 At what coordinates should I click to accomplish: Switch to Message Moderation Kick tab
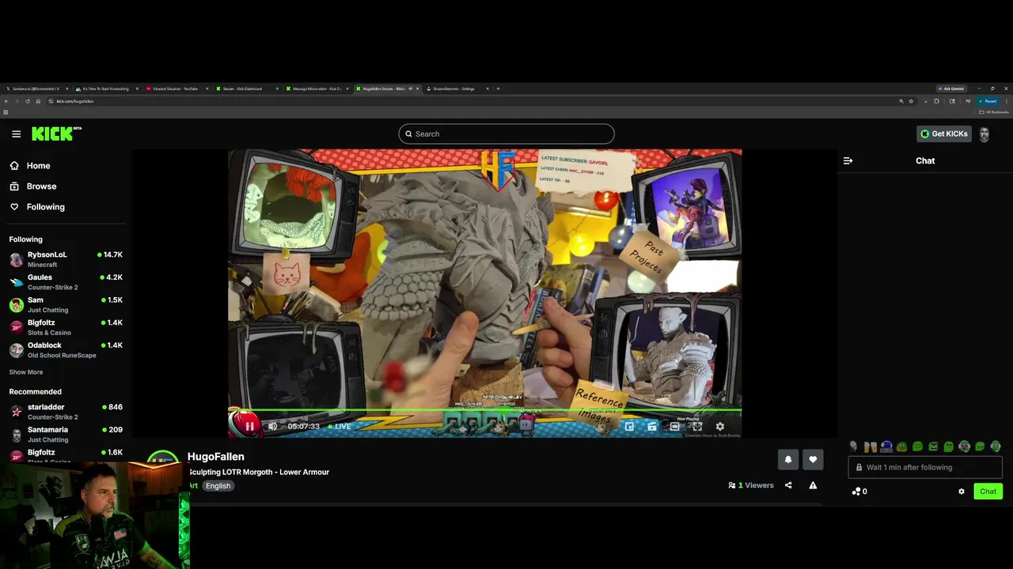[x=317, y=89]
